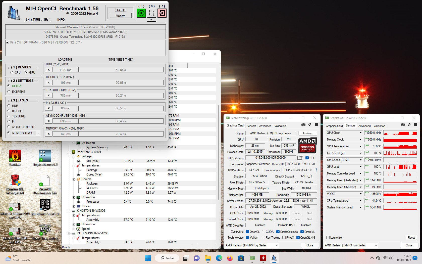Open the Epic Games Launcher desktop icon
The height and width of the screenshot is (264, 422).
[x=45, y=207]
